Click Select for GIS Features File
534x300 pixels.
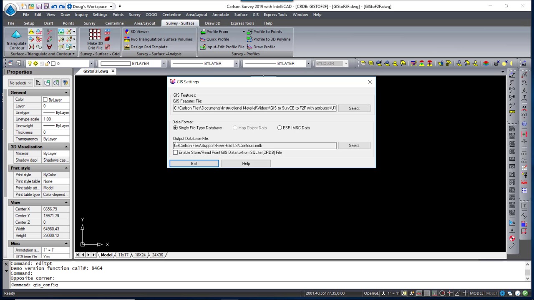coord(354,108)
